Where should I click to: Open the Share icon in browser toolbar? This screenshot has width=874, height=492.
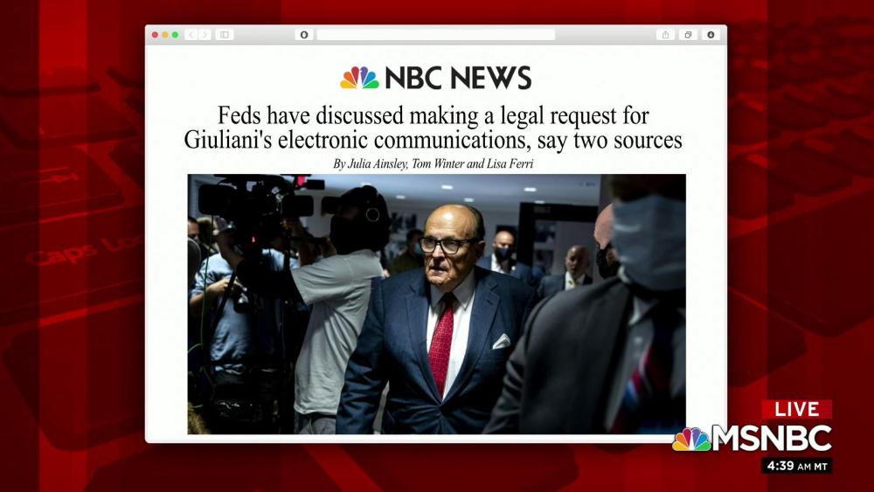[x=665, y=35]
